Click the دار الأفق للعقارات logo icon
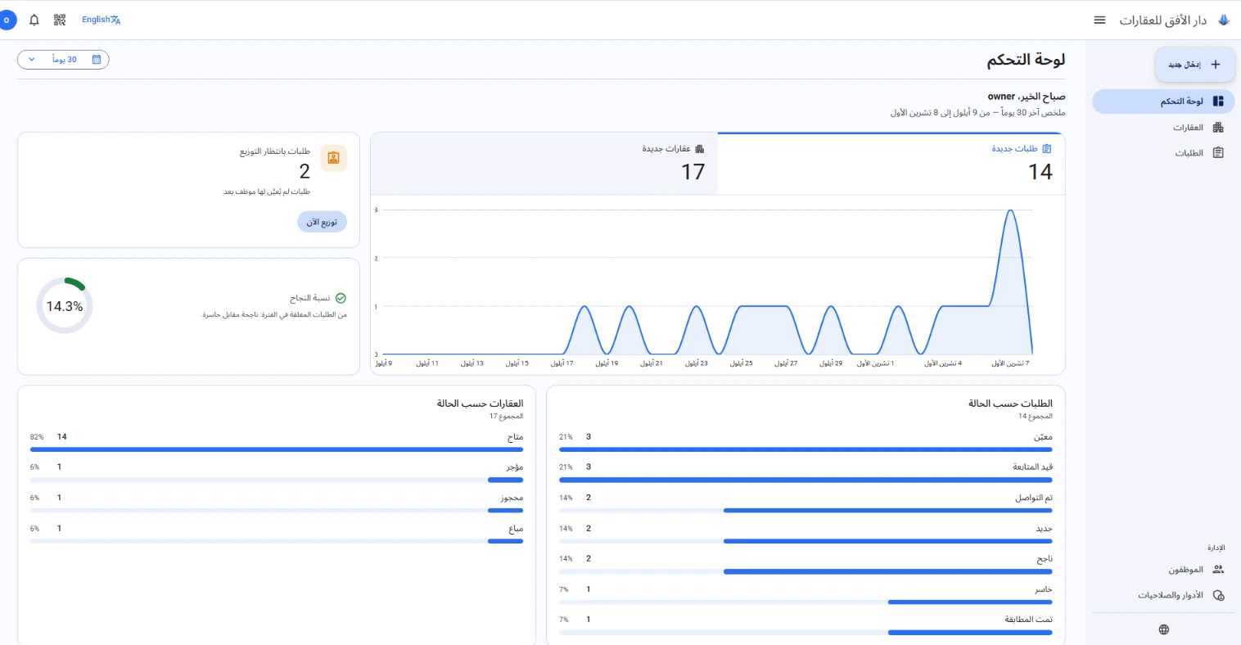Screen dimensions: 1241x645 pos(1224,20)
